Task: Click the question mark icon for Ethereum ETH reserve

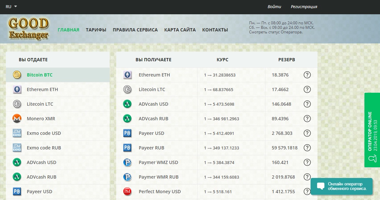Action: pyautogui.click(x=307, y=75)
